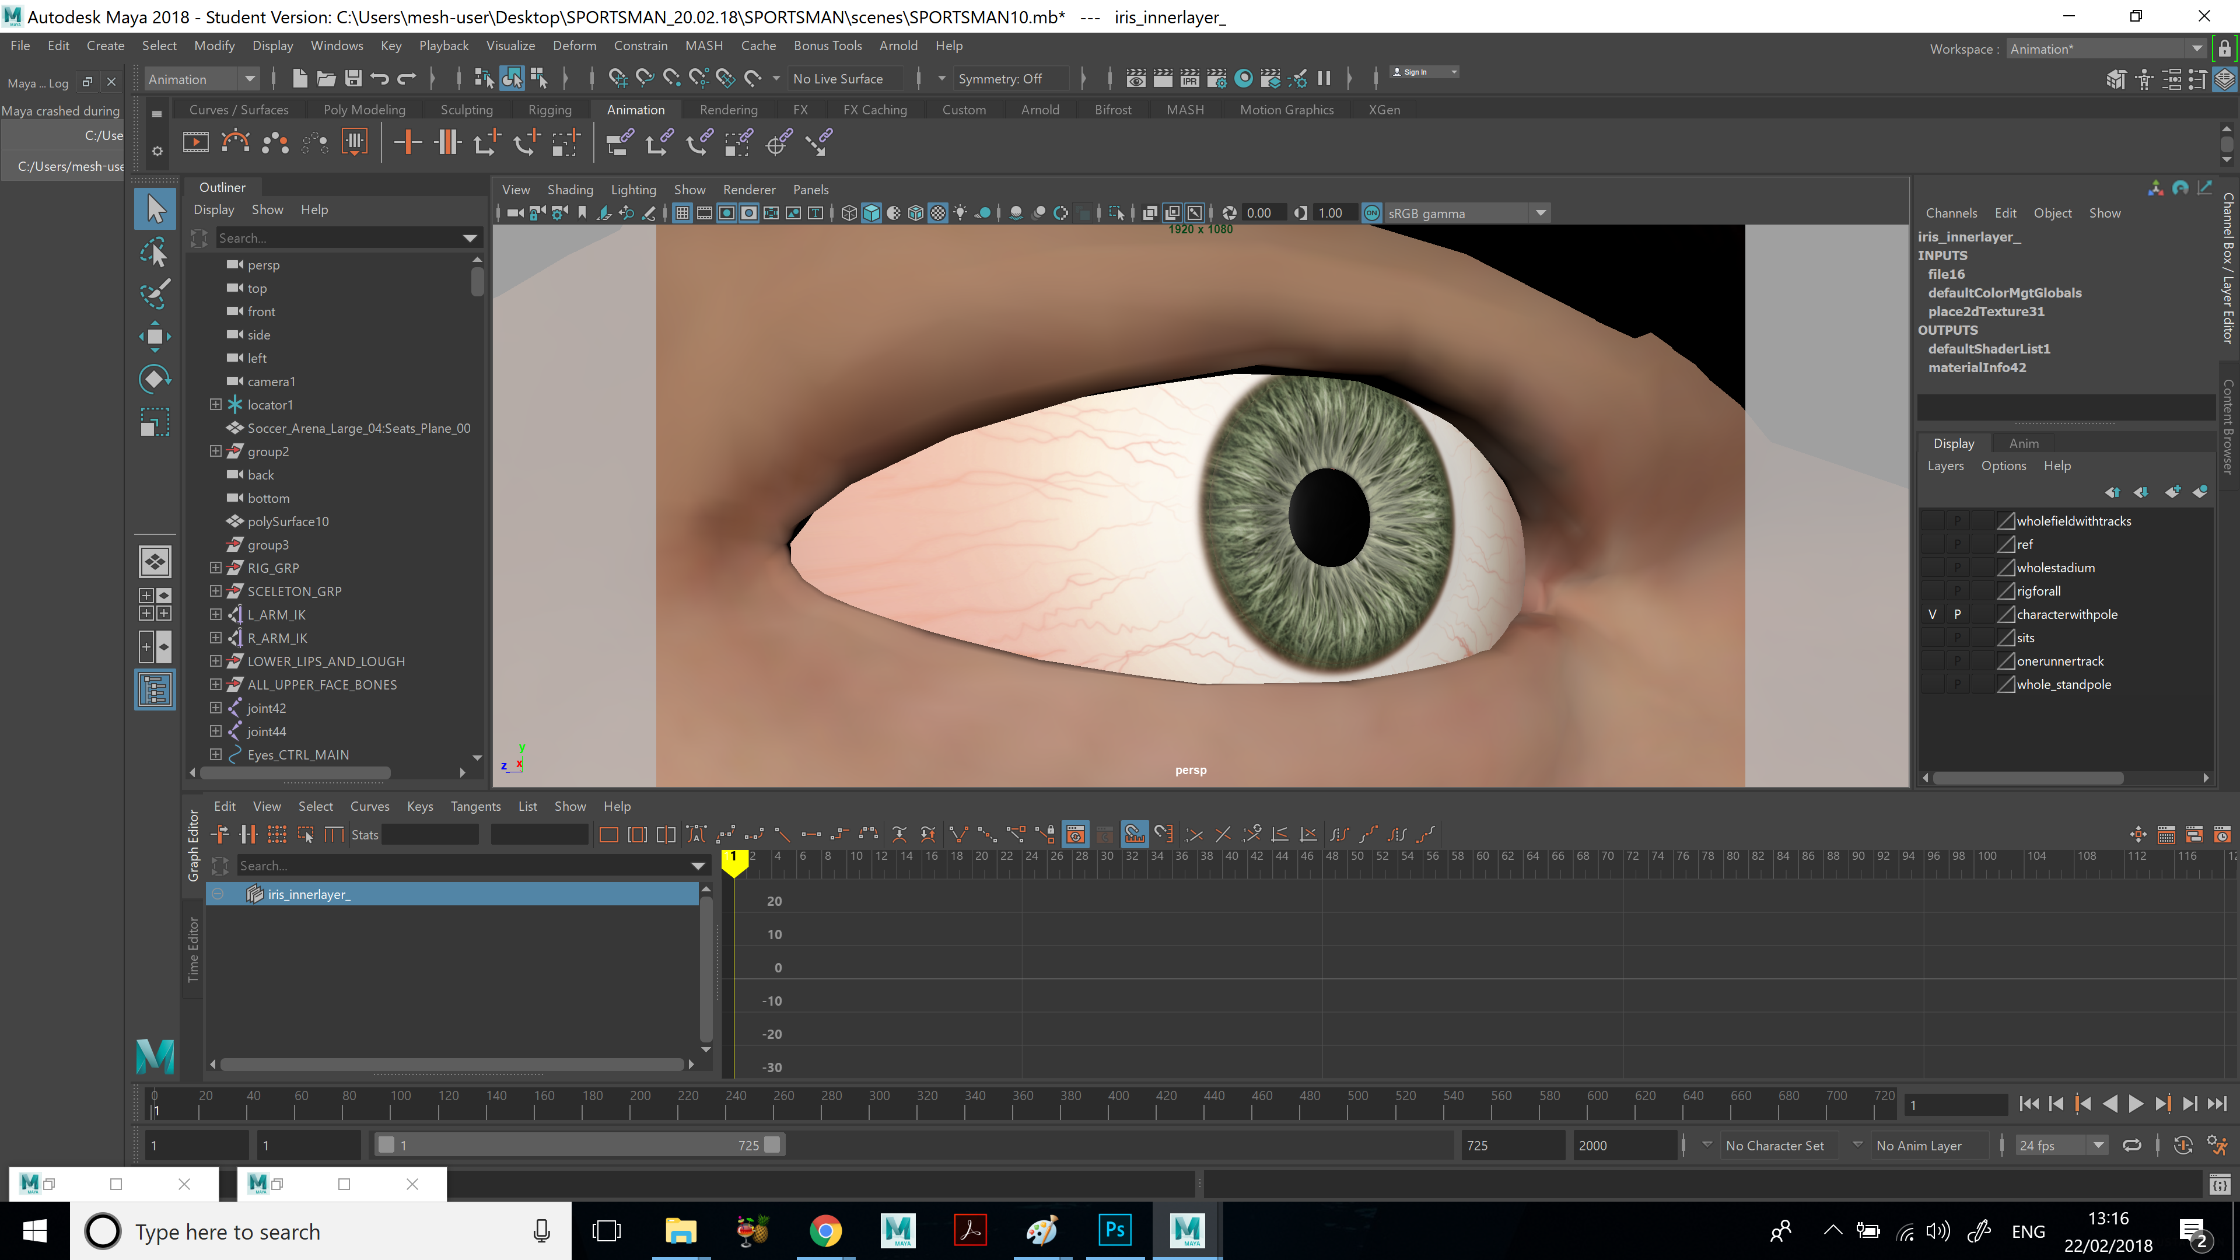Image resolution: width=2240 pixels, height=1260 pixels.
Task: Toggle visibility of wholefieldwithtracks layer
Action: (x=1932, y=521)
